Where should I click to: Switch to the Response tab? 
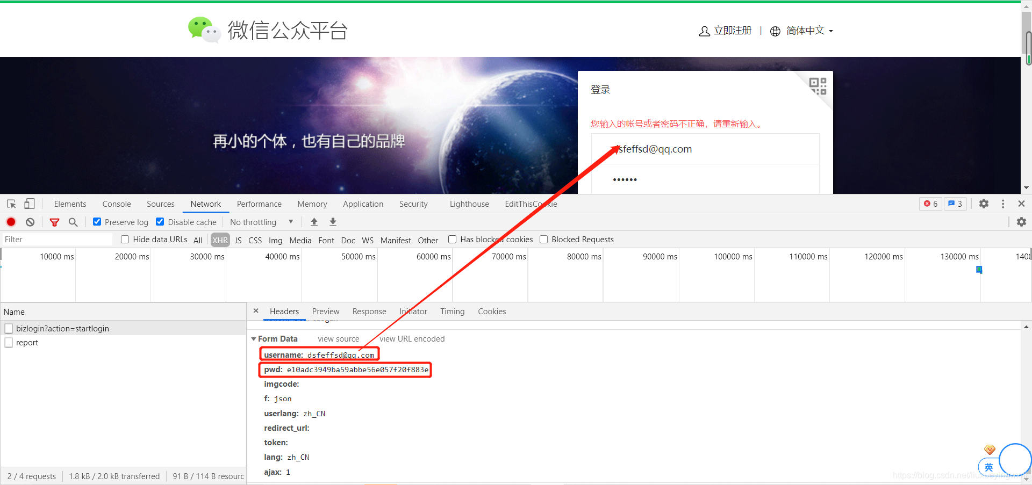[x=369, y=312]
